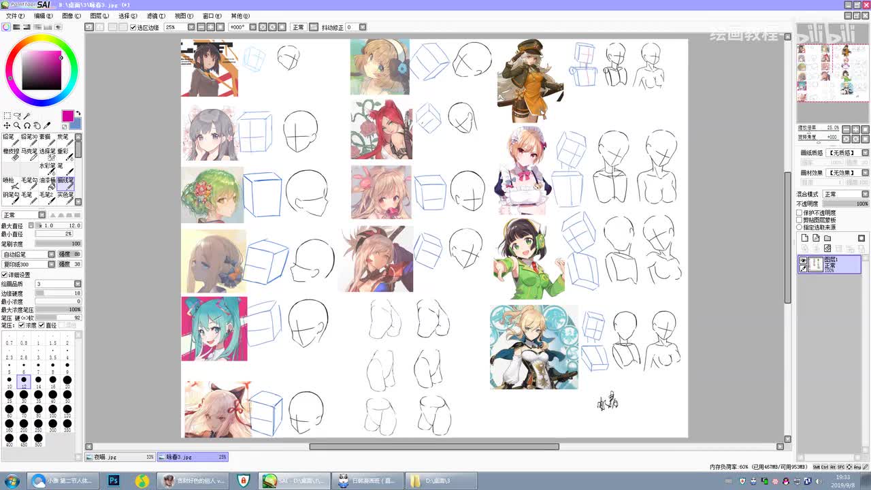
Task: Select the 喷枪 airbrush tool
Action: [10, 184]
